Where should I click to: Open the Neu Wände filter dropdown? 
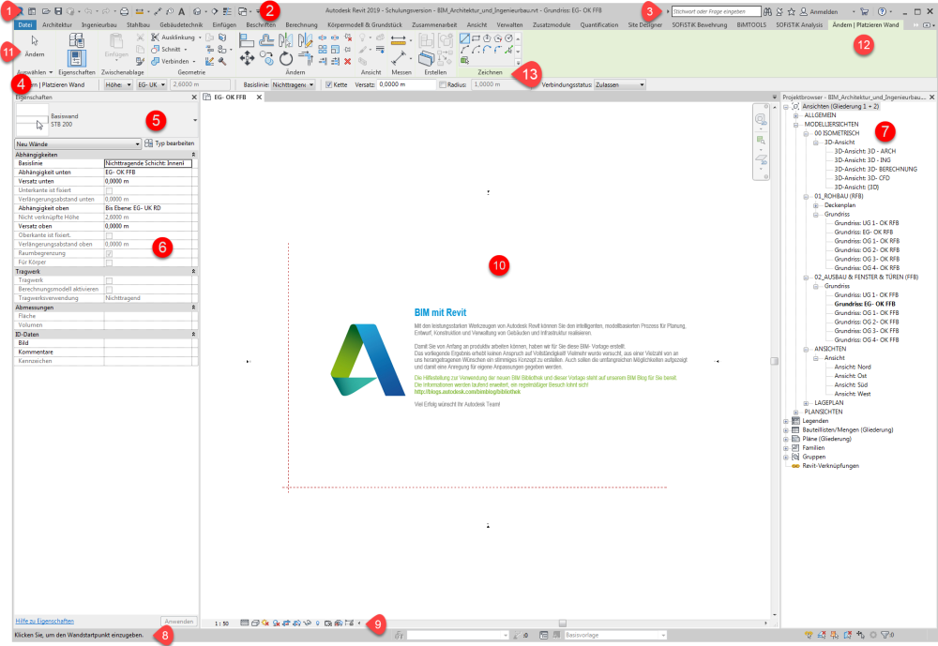(78, 144)
